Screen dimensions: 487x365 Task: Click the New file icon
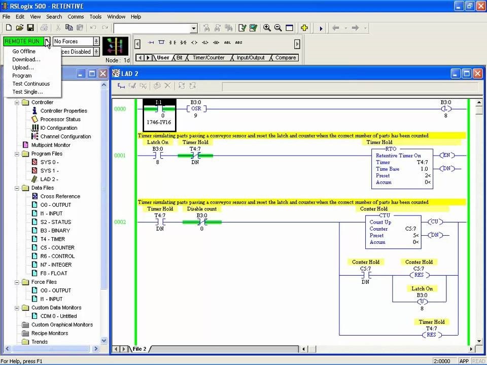point(9,28)
